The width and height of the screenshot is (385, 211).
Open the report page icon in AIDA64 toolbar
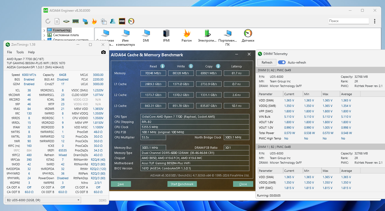tap(57, 21)
